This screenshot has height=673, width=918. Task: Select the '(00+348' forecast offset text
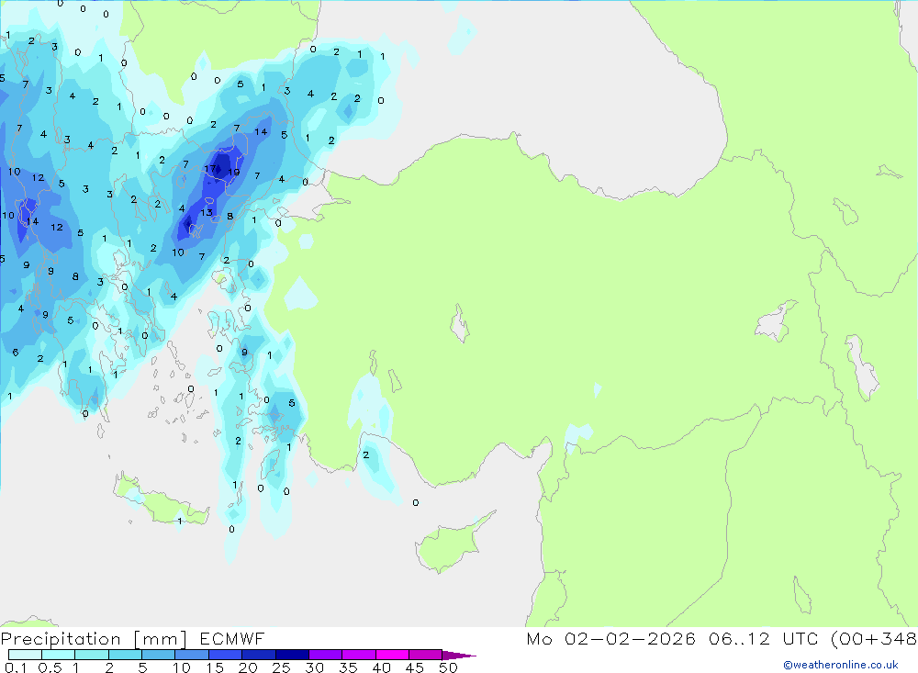[874, 638]
